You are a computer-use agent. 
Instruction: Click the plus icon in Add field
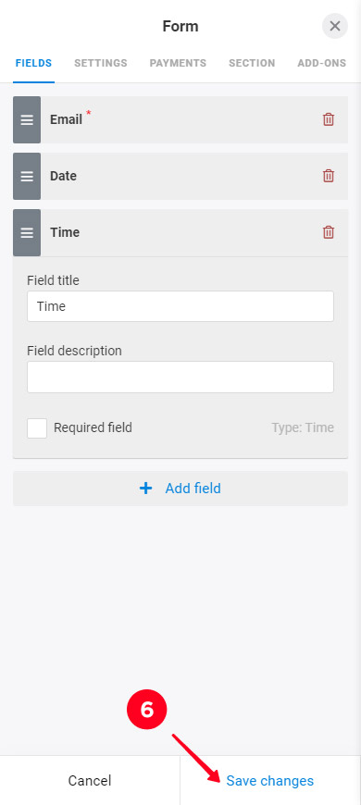(x=146, y=489)
